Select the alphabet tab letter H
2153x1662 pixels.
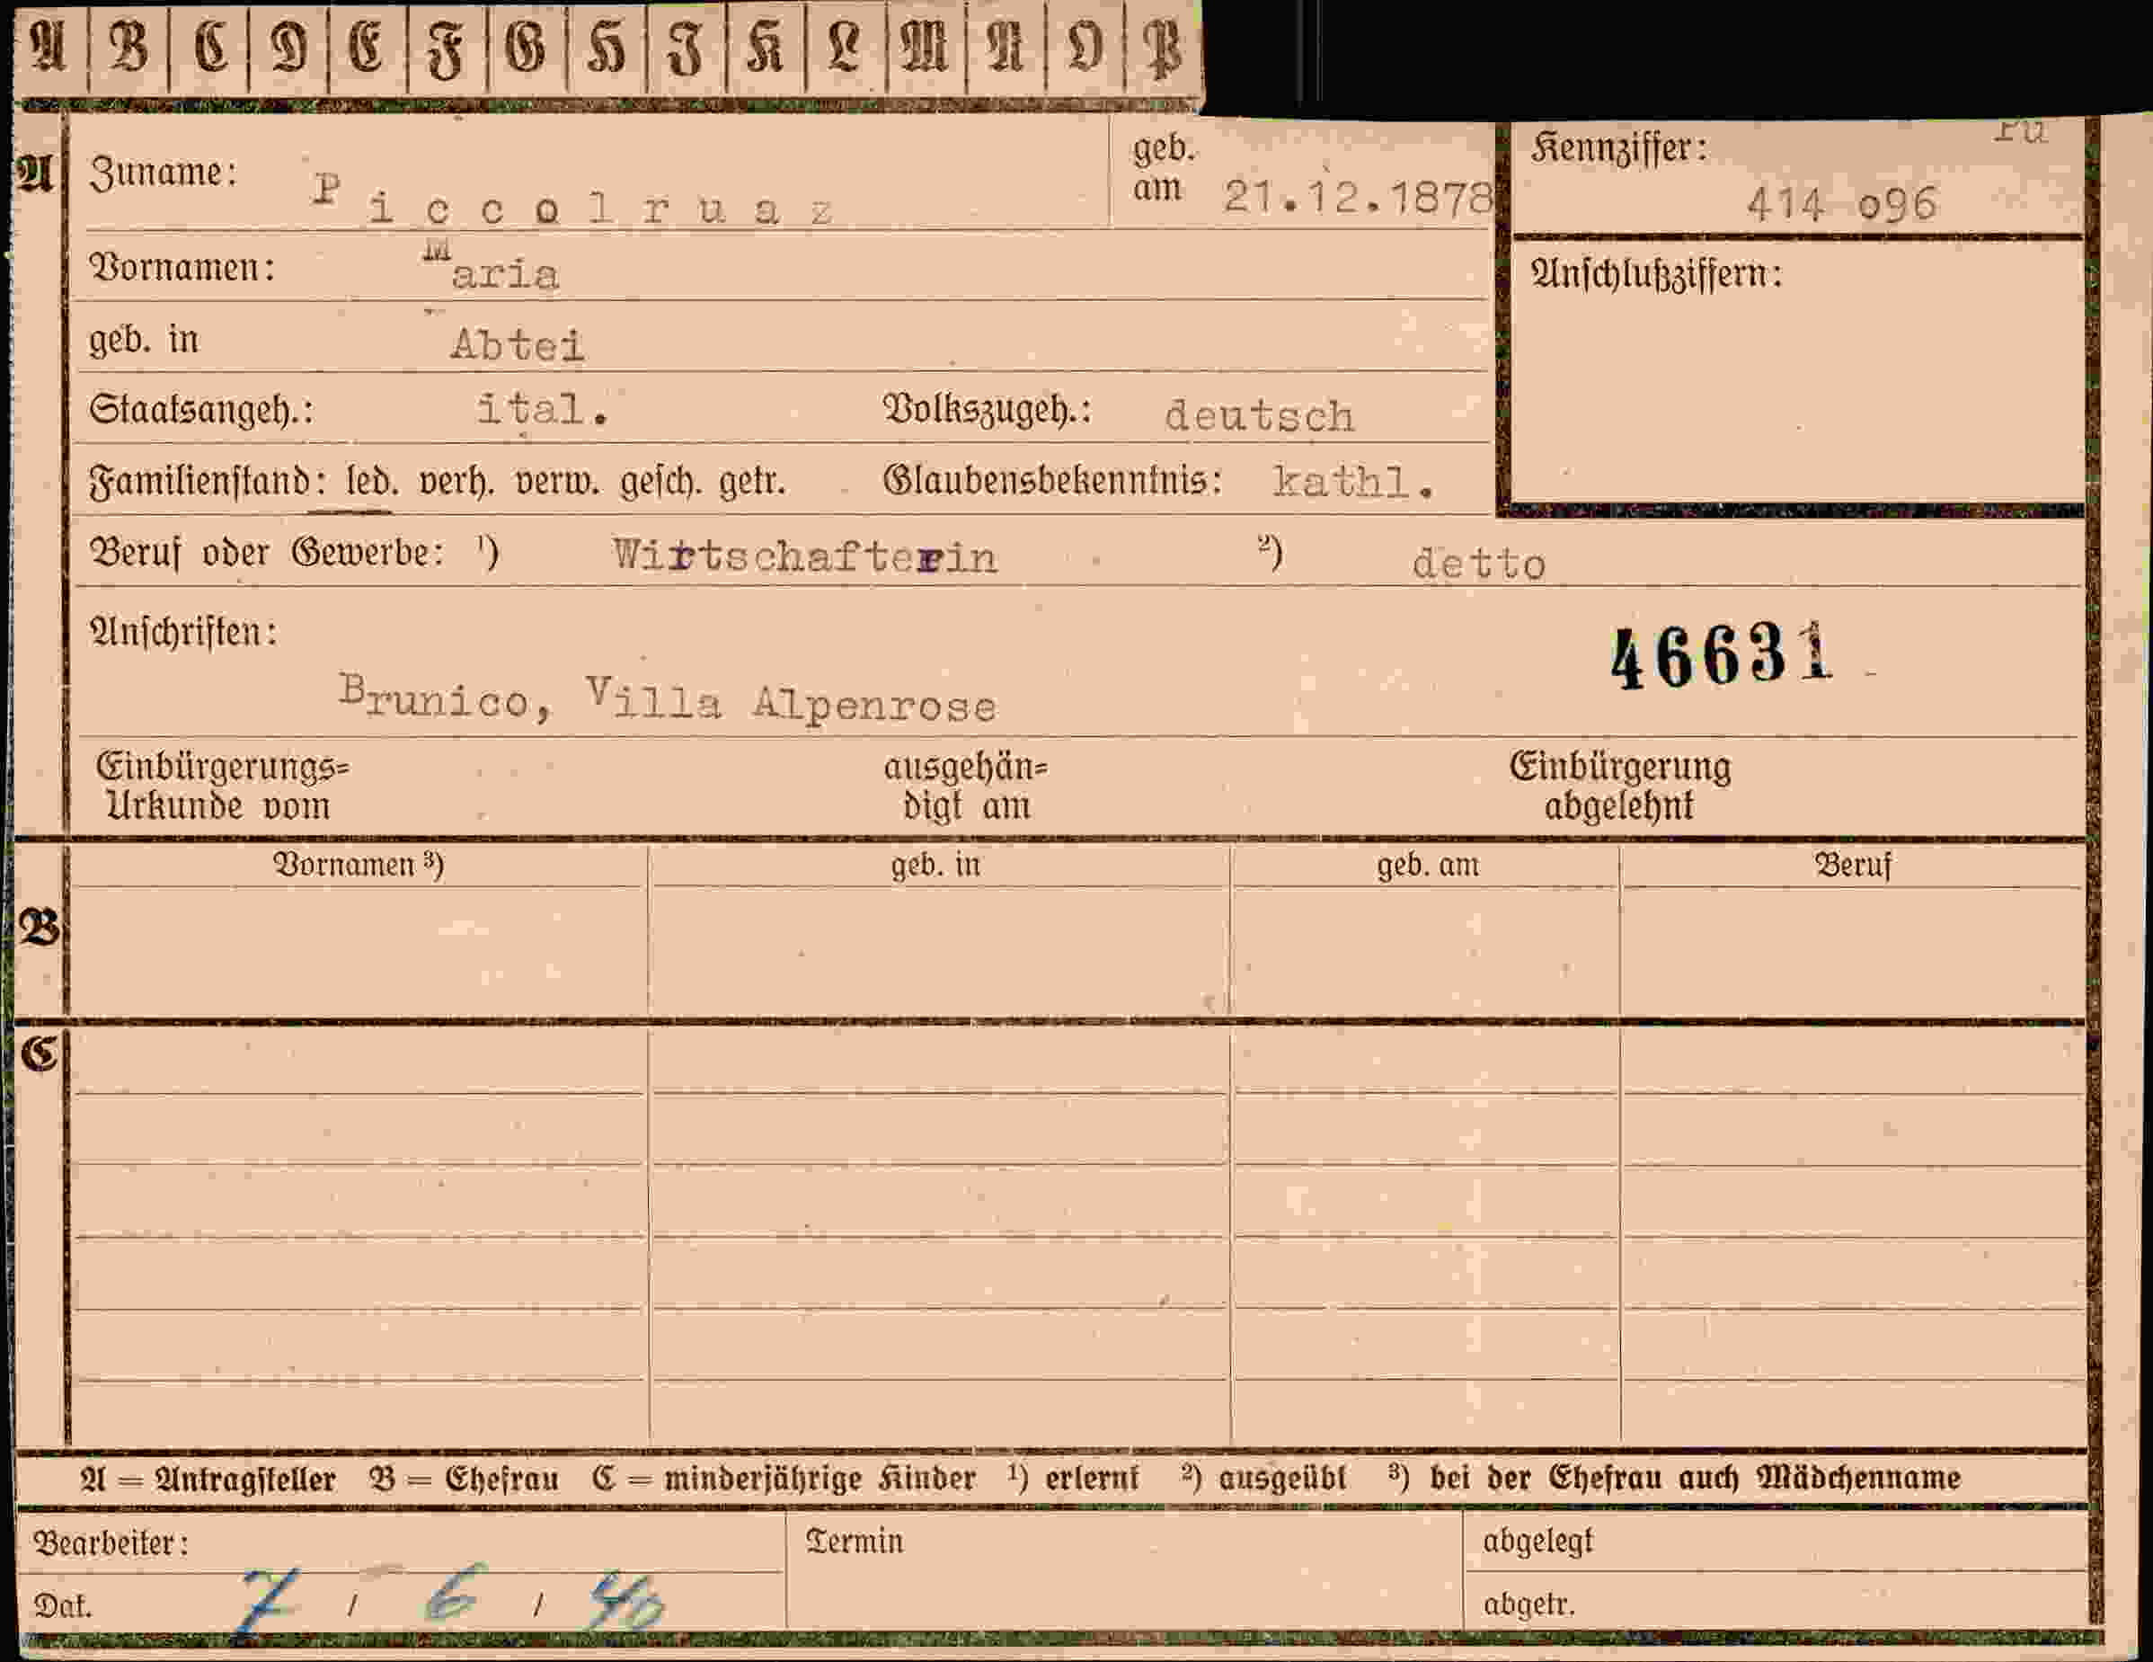(607, 48)
